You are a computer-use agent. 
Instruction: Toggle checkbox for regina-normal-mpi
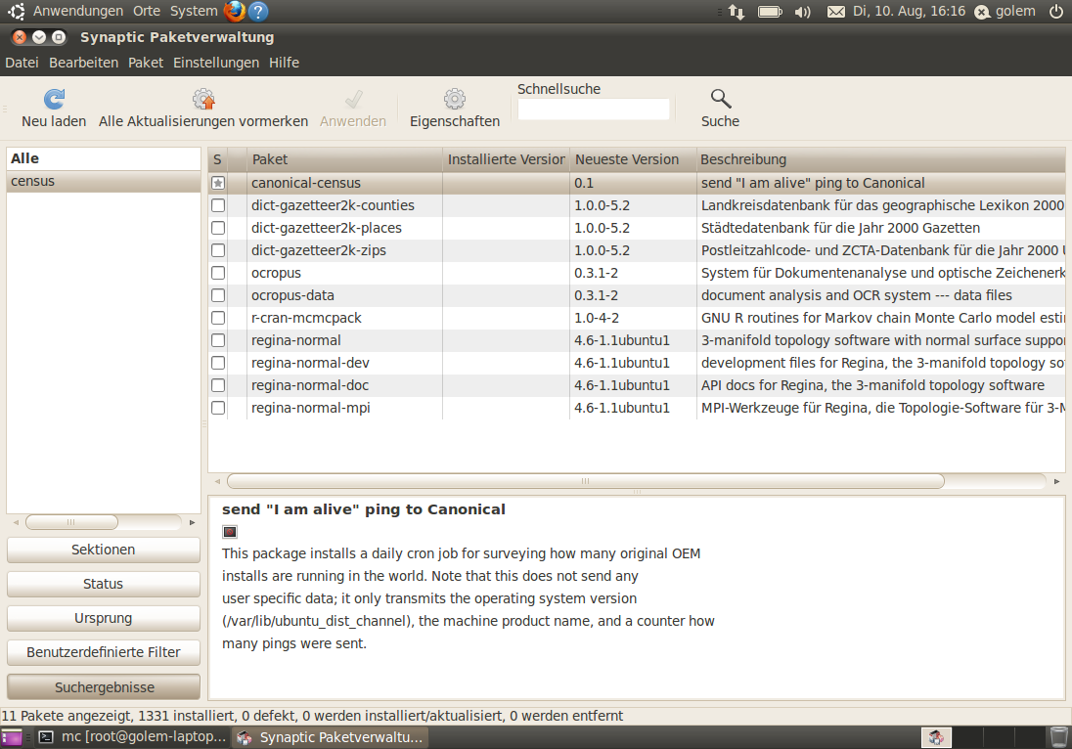pos(218,408)
